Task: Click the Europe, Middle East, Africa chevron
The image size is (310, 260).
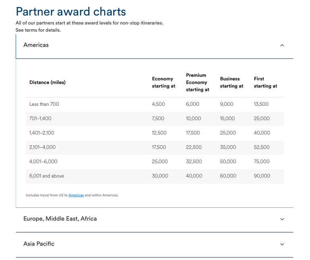Action: pos(282,219)
